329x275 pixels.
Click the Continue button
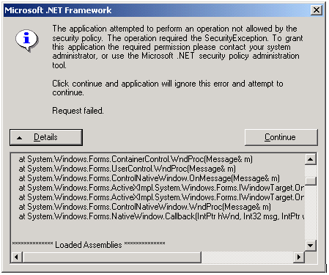pyautogui.click(x=281, y=137)
